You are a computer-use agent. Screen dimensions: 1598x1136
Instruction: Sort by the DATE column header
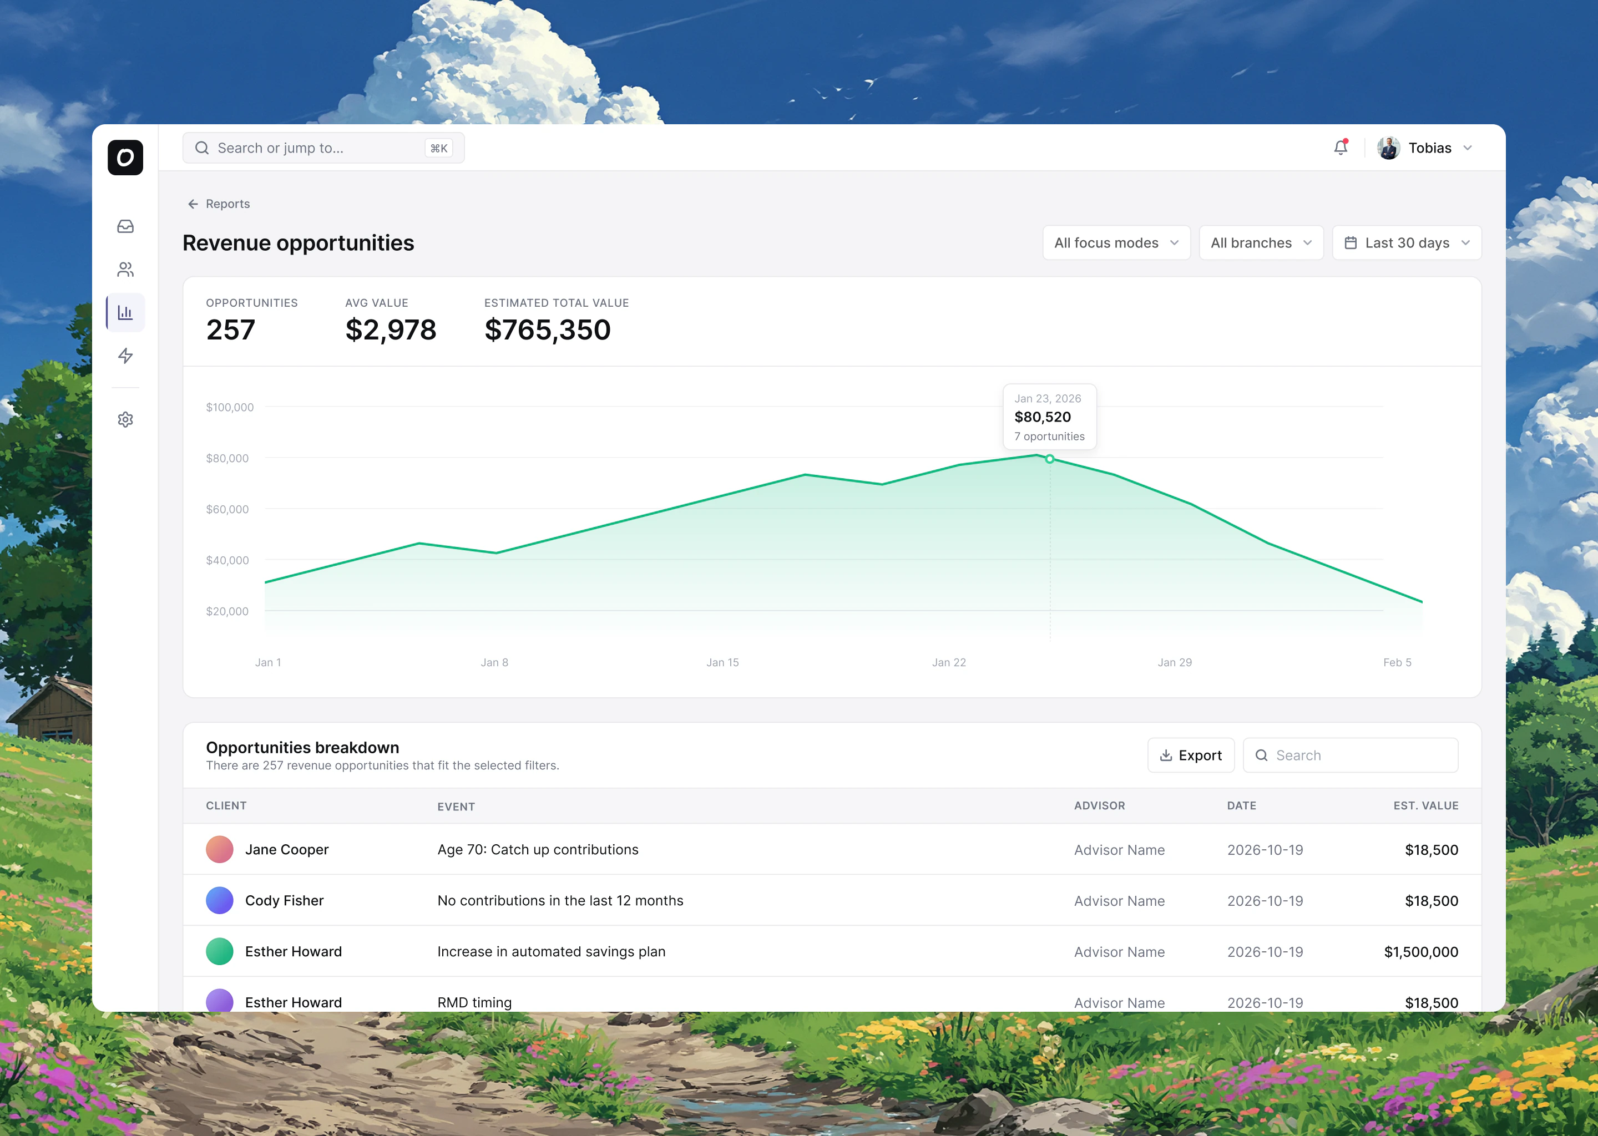tap(1241, 806)
